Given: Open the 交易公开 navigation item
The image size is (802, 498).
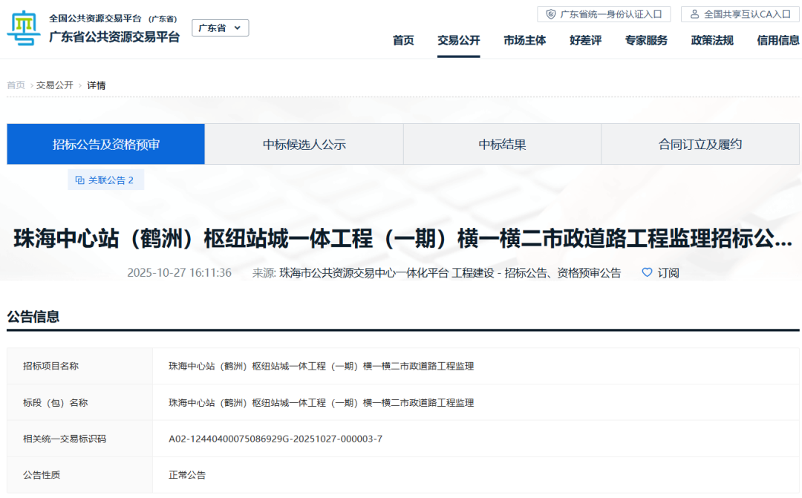Looking at the screenshot, I should (x=458, y=40).
